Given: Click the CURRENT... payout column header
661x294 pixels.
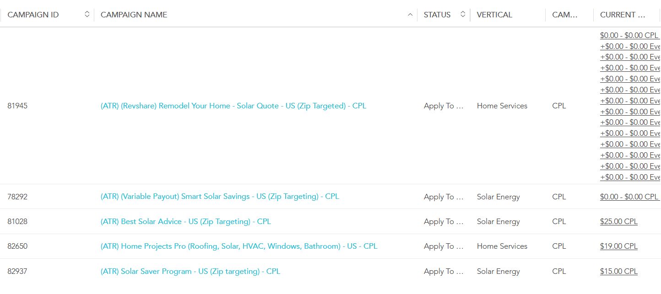Looking at the screenshot, I should pyautogui.click(x=623, y=15).
